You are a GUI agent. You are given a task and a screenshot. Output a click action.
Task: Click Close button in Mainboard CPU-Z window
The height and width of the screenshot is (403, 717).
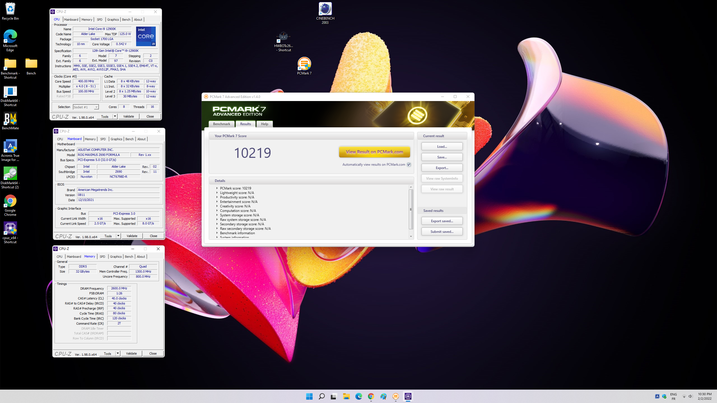pos(153,236)
